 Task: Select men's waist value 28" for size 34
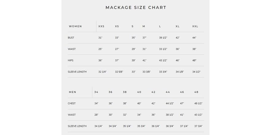pos(96,115)
